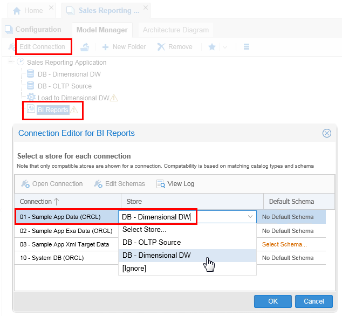Click the DB - OLTP Source database icon

(31, 86)
